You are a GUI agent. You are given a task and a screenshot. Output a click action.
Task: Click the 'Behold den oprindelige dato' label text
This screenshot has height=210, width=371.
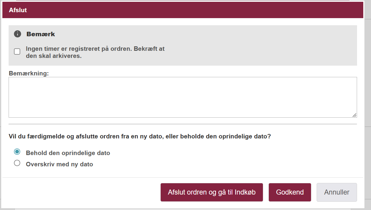[x=68, y=153]
